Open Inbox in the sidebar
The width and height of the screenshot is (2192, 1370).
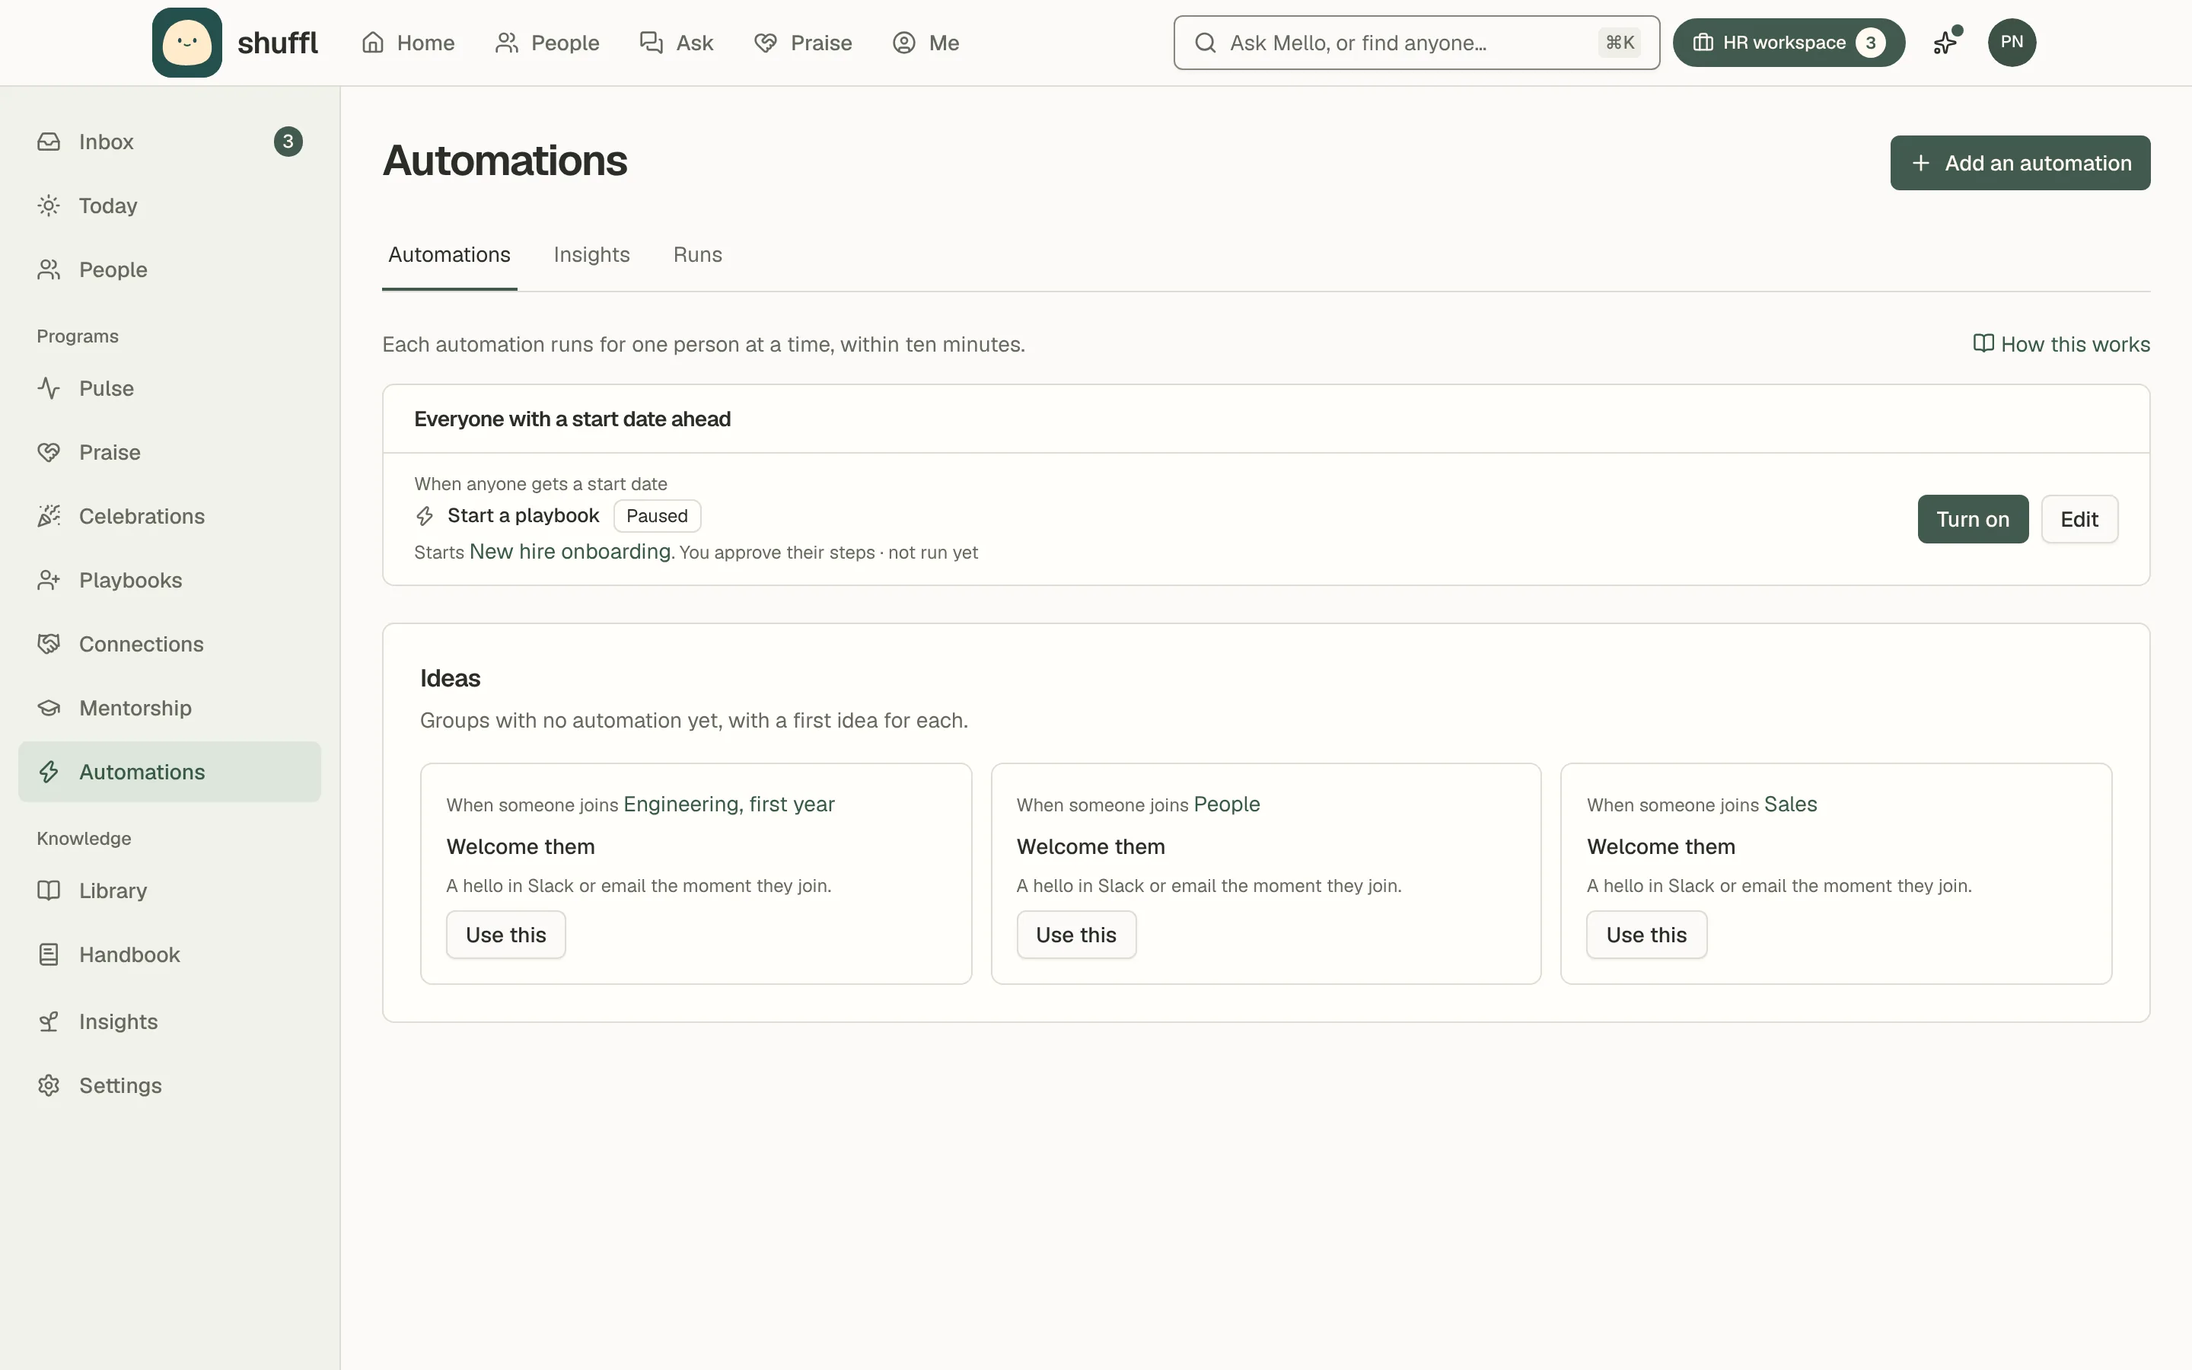click(x=170, y=142)
